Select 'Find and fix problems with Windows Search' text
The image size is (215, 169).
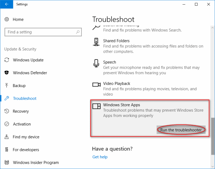click(142, 30)
